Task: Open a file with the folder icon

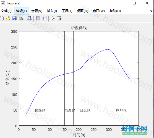Action: point(8,18)
